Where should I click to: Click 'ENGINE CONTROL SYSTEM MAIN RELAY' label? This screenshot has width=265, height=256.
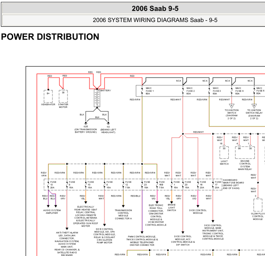pos(245,165)
